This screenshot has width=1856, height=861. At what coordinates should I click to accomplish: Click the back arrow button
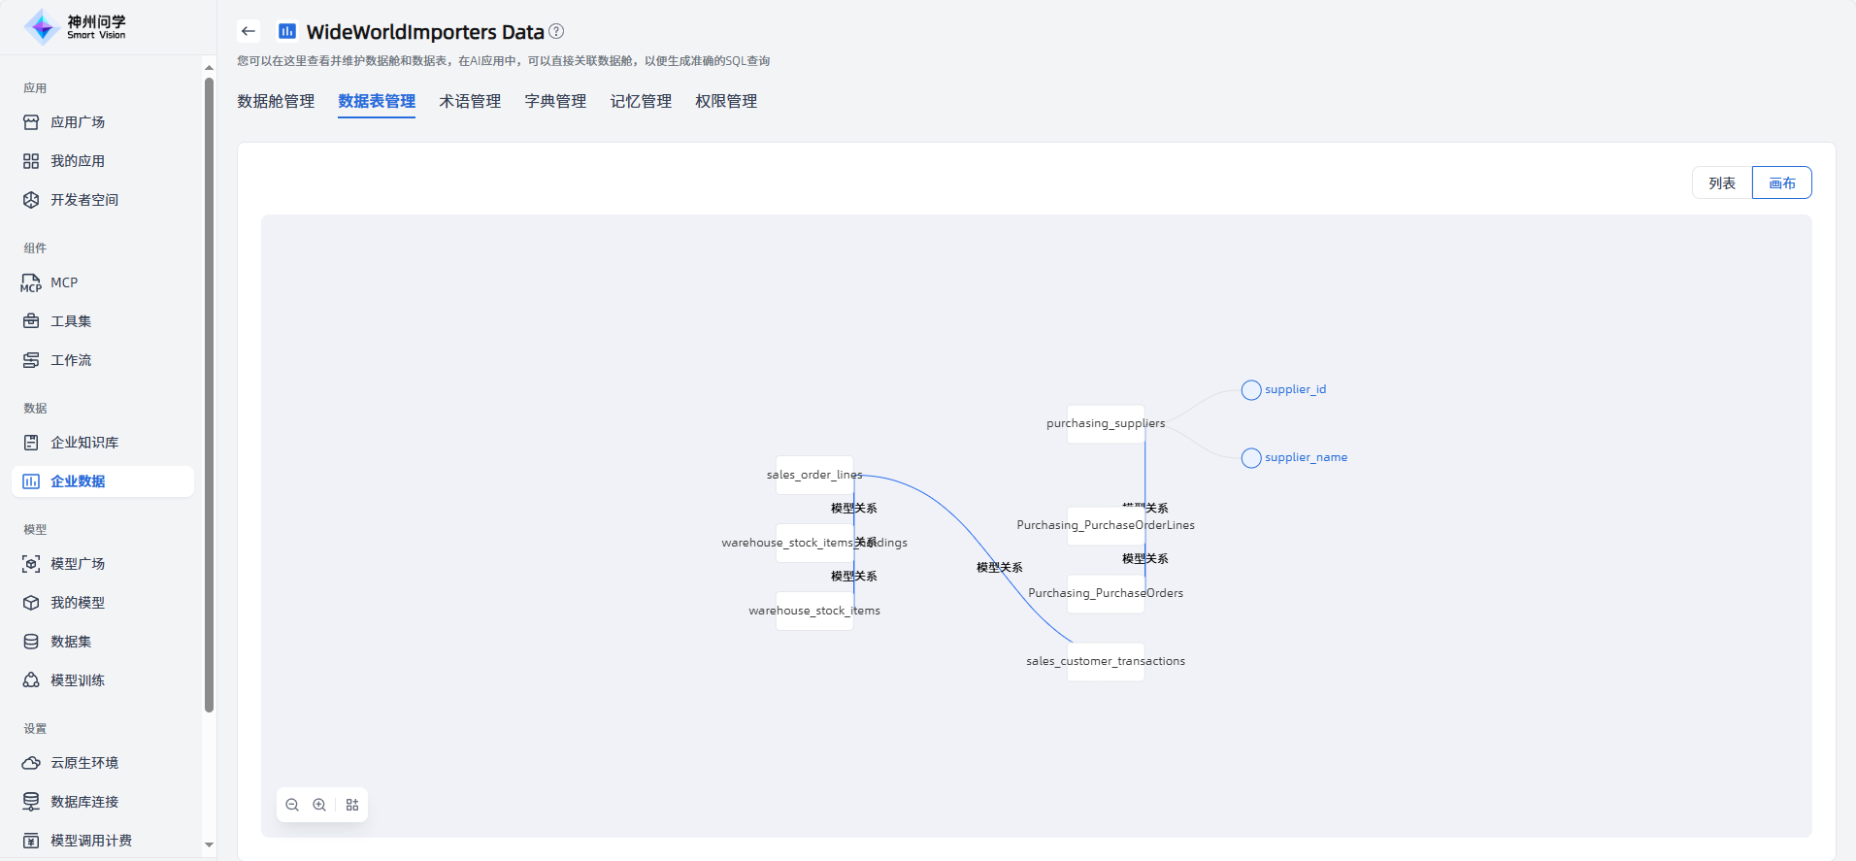(x=249, y=31)
